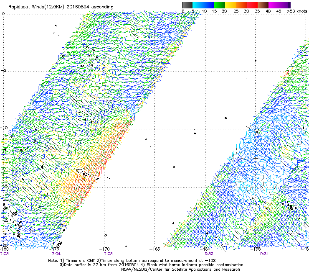Select the '35' legend scale label
Image resolution: width=309 pixels, height=272 pixels.
pos(257,11)
